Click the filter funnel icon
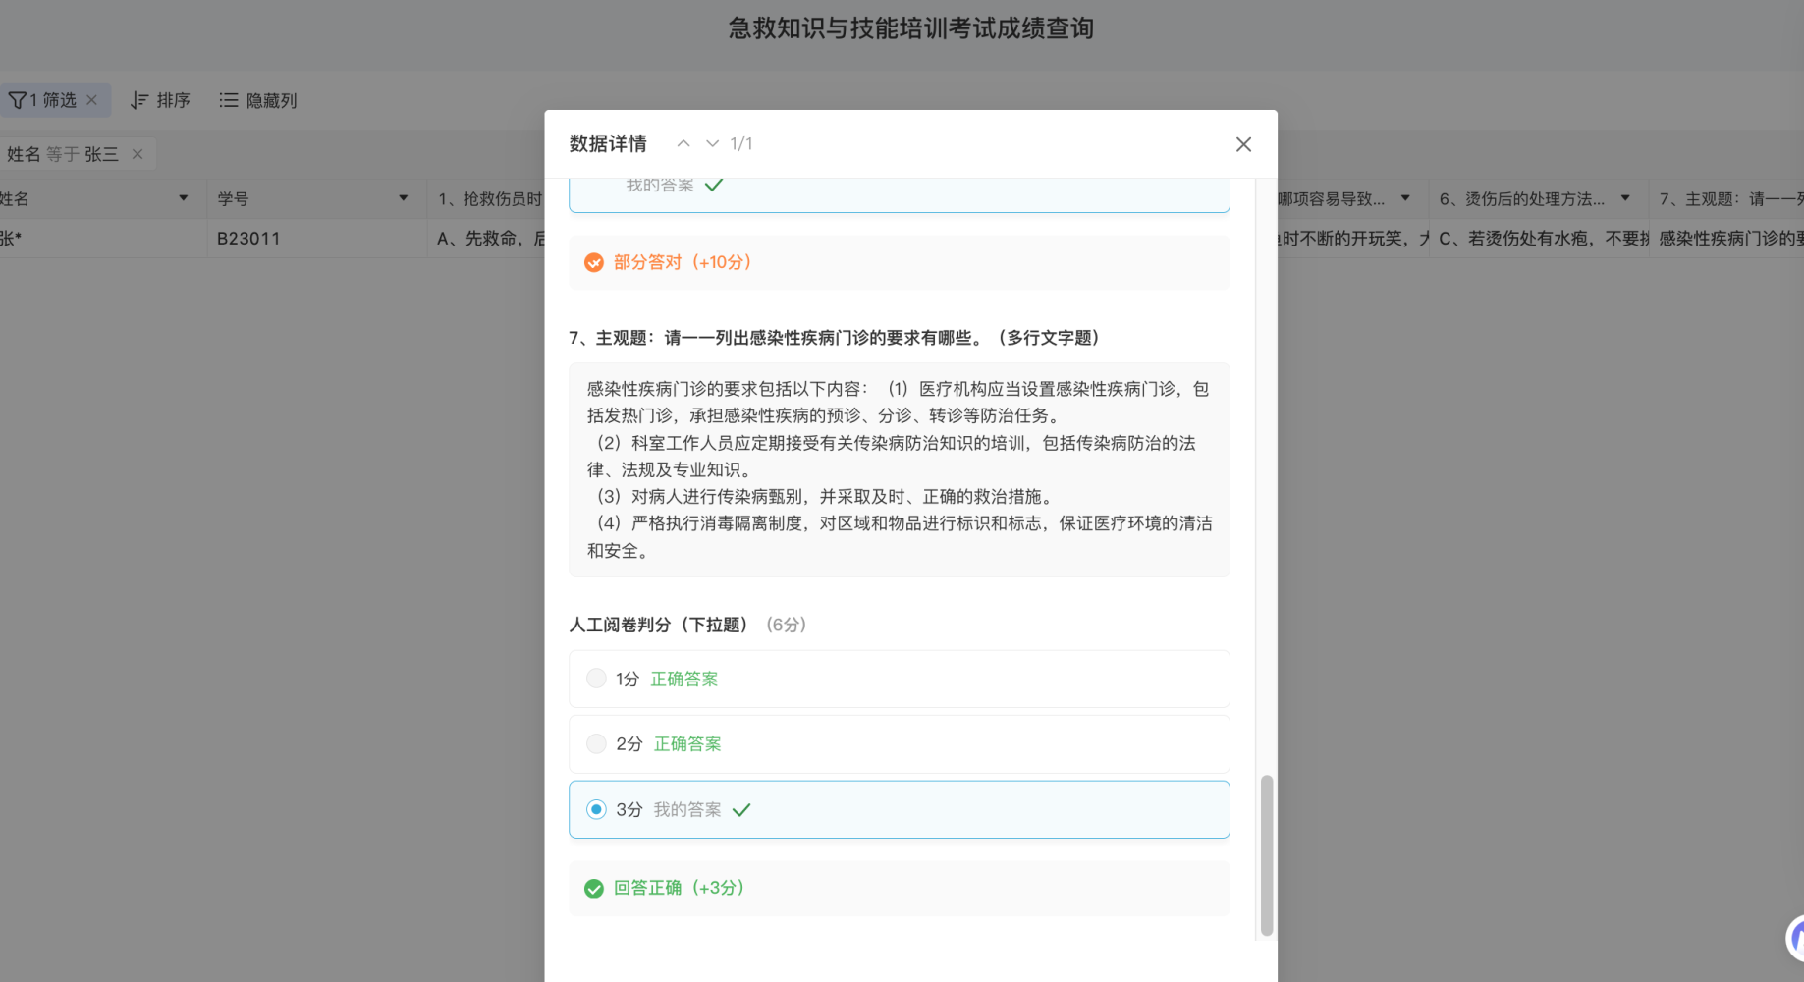This screenshot has height=982, width=1804. 17,100
